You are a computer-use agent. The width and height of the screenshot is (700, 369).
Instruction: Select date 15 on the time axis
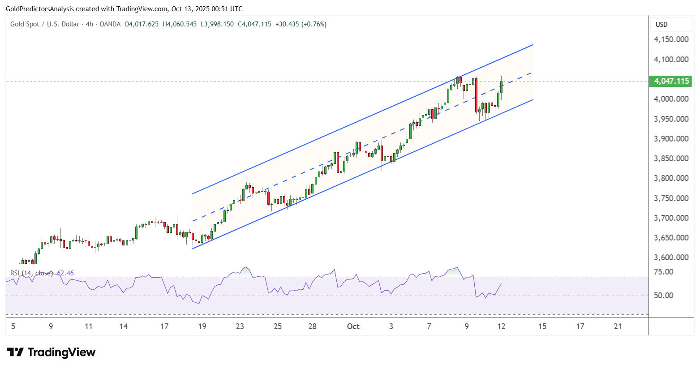click(542, 326)
